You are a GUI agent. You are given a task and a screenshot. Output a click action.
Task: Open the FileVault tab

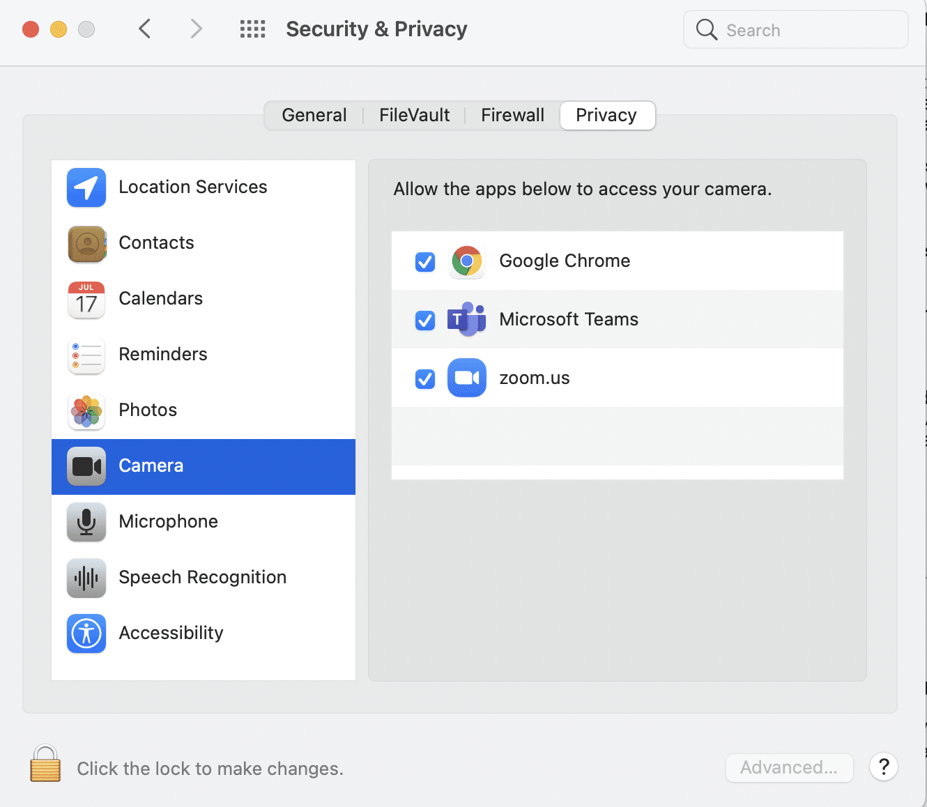414,115
